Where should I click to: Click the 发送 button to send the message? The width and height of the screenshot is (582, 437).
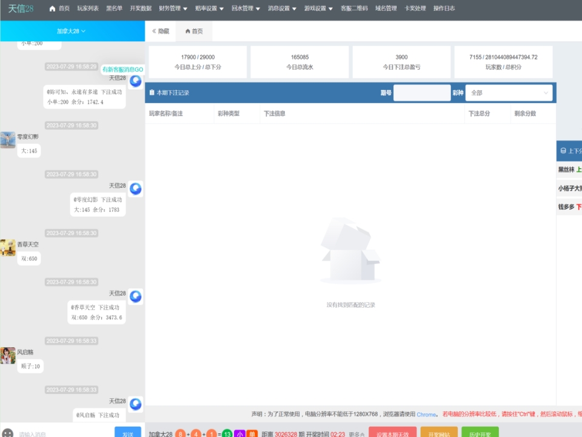128,432
